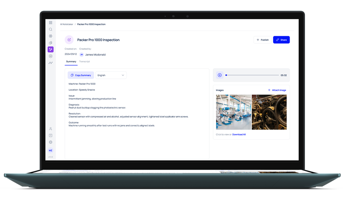Click the James Mcdonald creator name
The image size is (343, 200).
(x=95, y=55)
